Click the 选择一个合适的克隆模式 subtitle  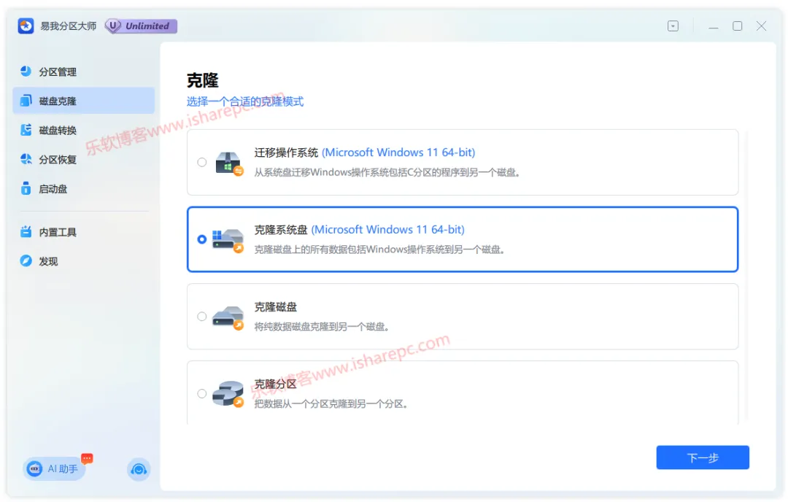245,101
